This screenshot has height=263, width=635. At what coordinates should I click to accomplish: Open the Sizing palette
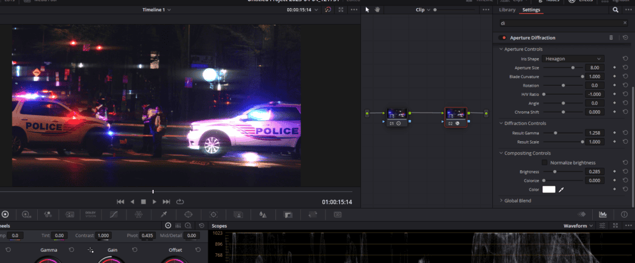click(313, 215)
